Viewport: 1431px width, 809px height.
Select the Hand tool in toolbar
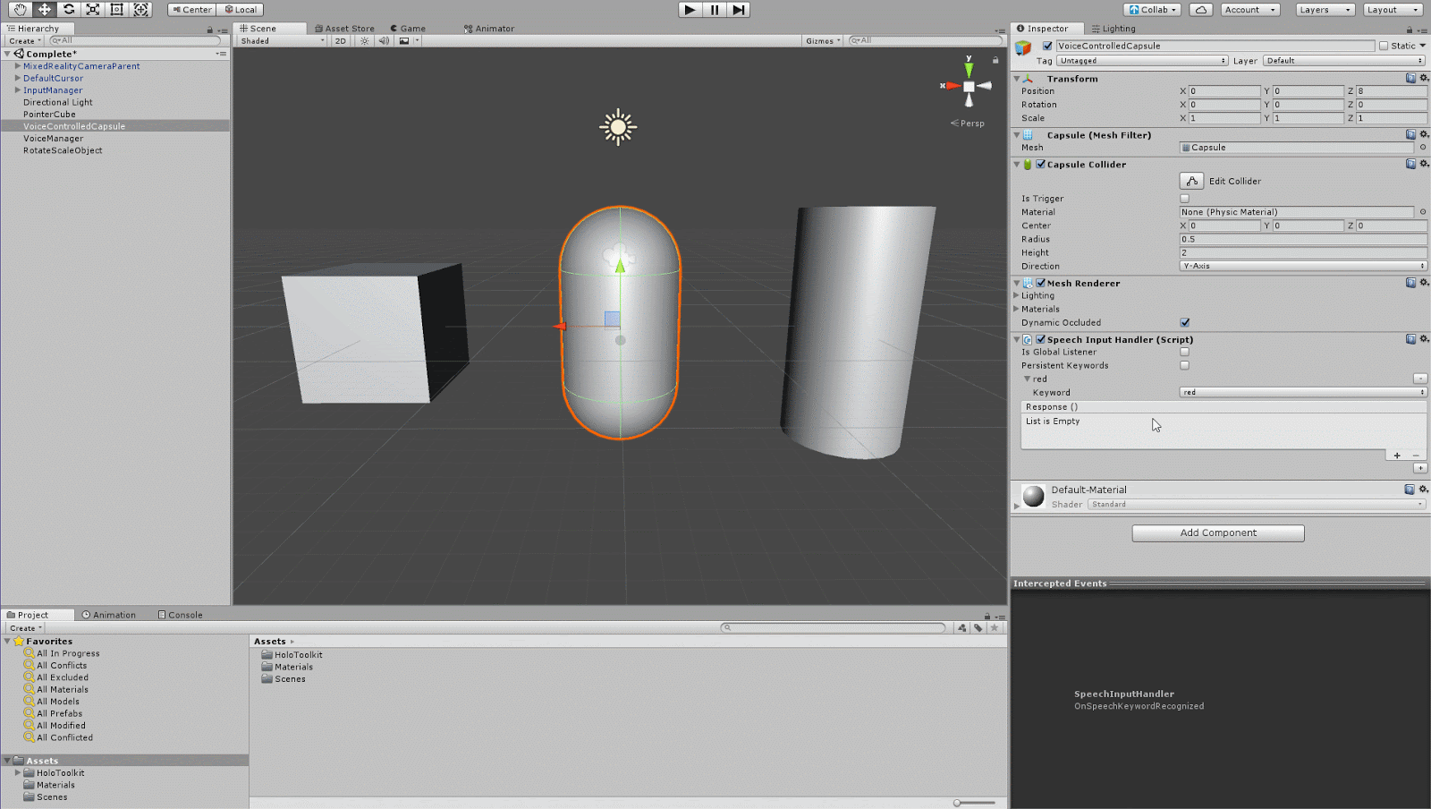[20, 10]
